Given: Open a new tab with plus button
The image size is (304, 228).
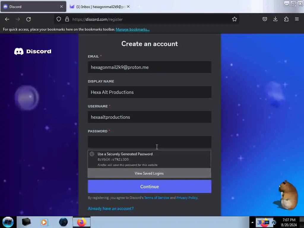Looking at the screenshot, I should pos(139,7).
